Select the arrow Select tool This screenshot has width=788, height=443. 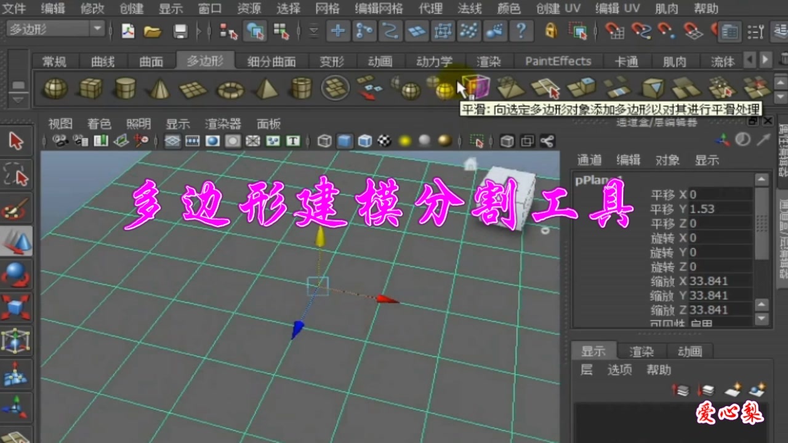point(17,142)
